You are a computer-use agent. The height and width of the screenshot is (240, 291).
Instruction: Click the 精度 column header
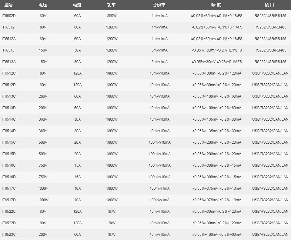(216, 5)
